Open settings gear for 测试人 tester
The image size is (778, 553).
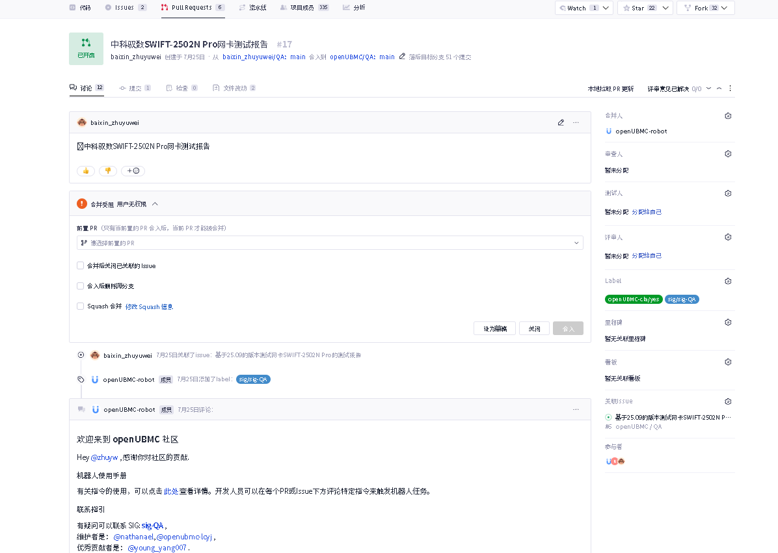click(x=728, y=193)
